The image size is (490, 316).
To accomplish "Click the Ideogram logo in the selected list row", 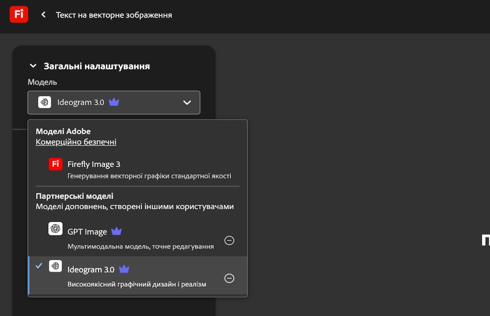I will click(56, 266).
